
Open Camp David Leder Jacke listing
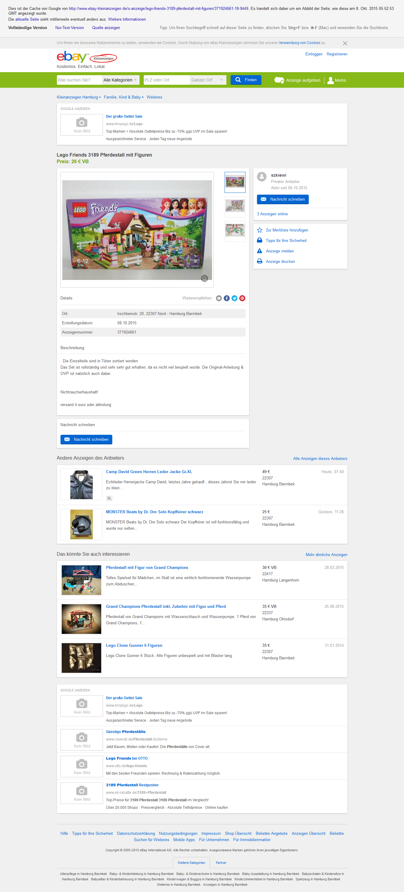[x=149, y=472]
